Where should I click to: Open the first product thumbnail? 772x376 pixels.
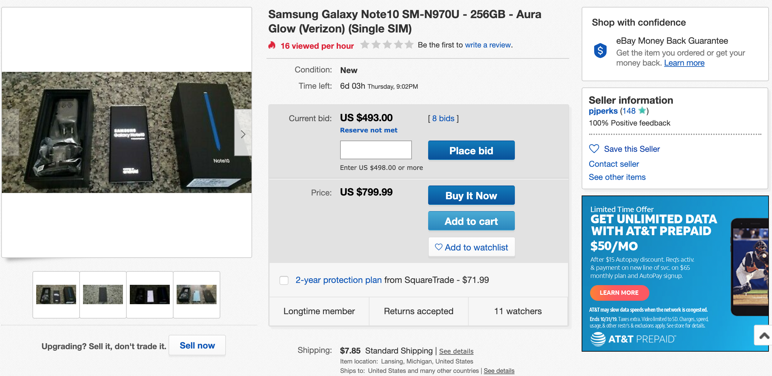(x=56, y=294)
